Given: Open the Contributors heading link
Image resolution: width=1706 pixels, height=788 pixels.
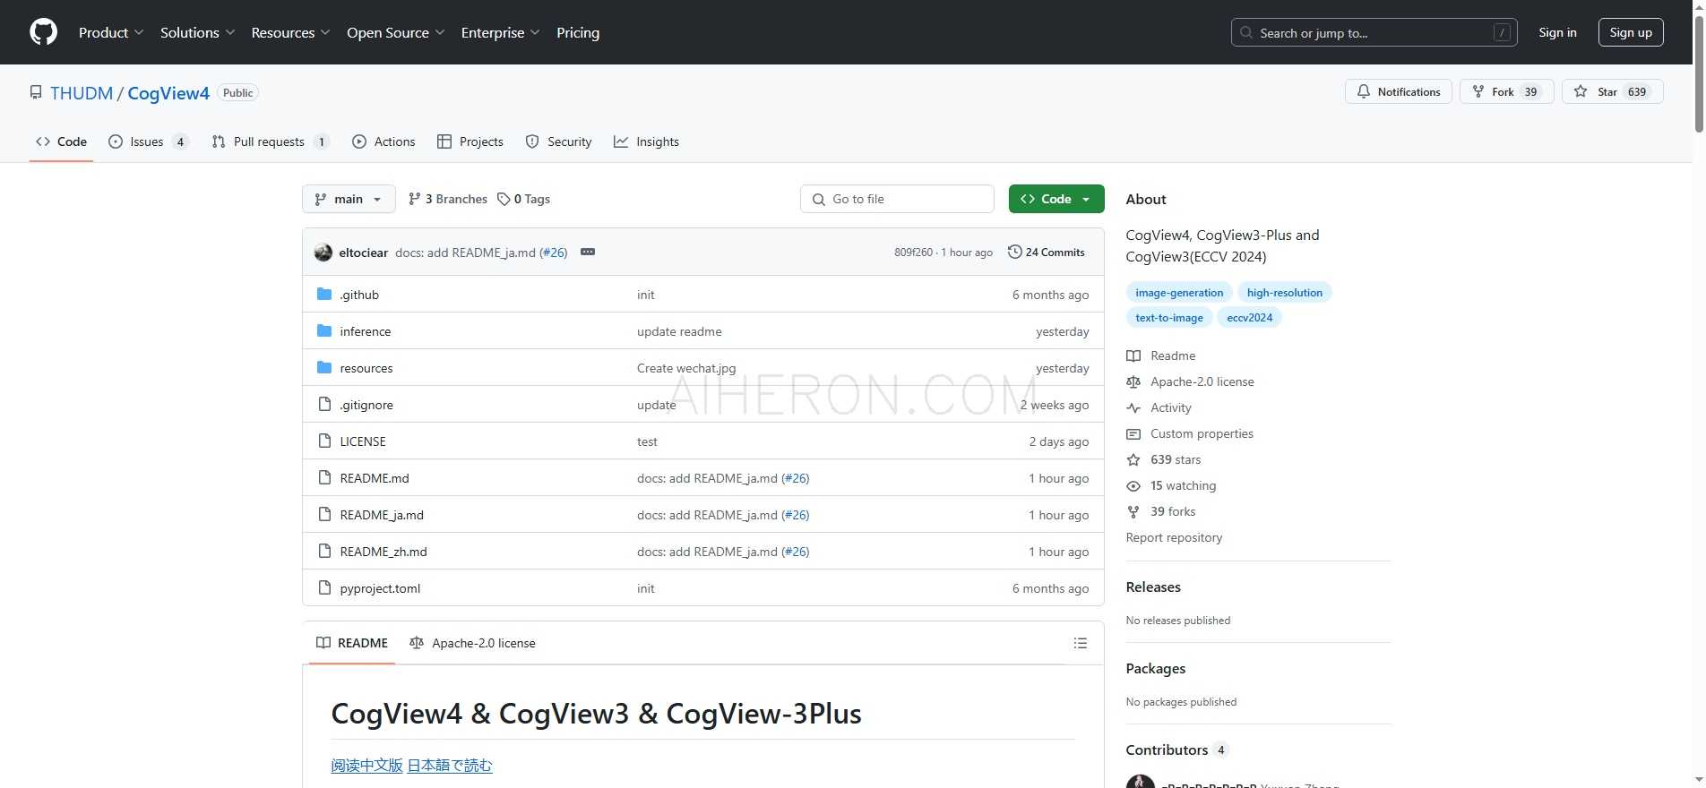Looking at the screenshot, I should tap(1176, 750).
